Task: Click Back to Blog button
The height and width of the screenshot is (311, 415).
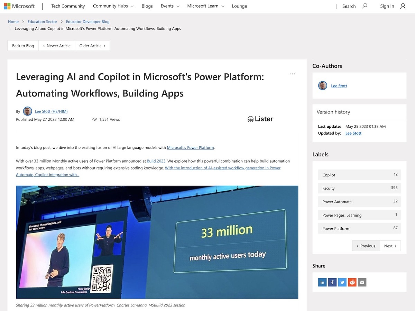Action: [x=23, y=46]
